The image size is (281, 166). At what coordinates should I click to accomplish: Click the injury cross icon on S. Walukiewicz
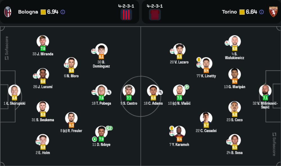tap(227, 43)
